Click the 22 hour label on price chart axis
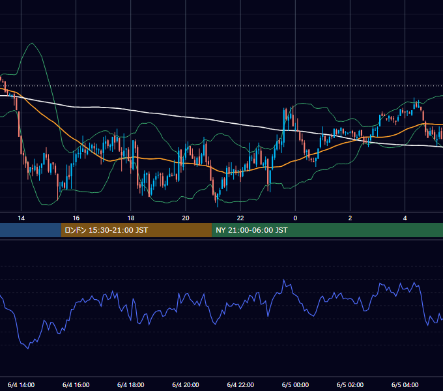The image size is (443, 391). click(240, 218)
